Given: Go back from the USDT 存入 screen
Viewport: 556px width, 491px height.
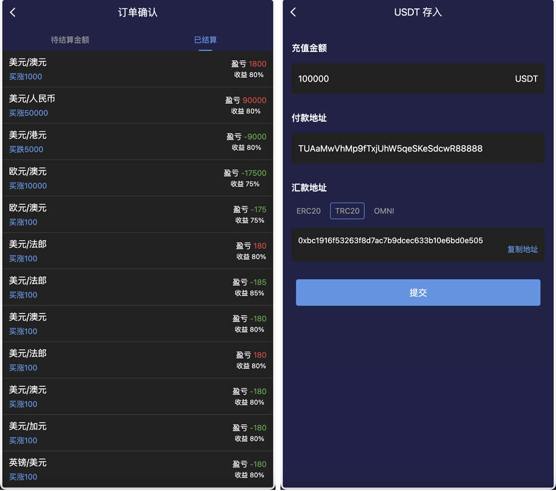Looking at the screenshot, I should (x=293, y=12).
